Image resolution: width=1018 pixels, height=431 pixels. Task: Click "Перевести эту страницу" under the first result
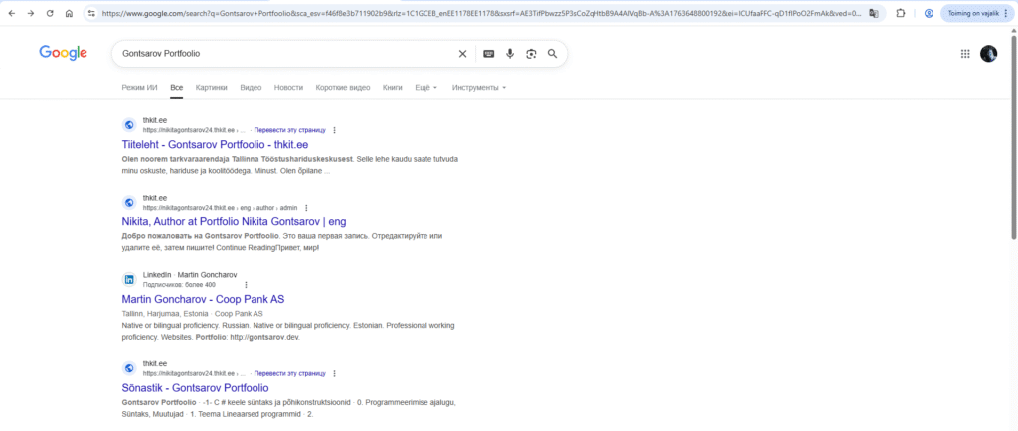pos(289,130)
